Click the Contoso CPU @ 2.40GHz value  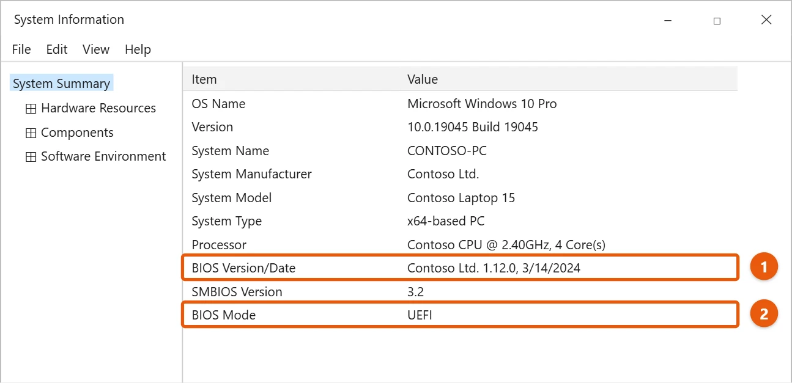click(x=506, y=245)
